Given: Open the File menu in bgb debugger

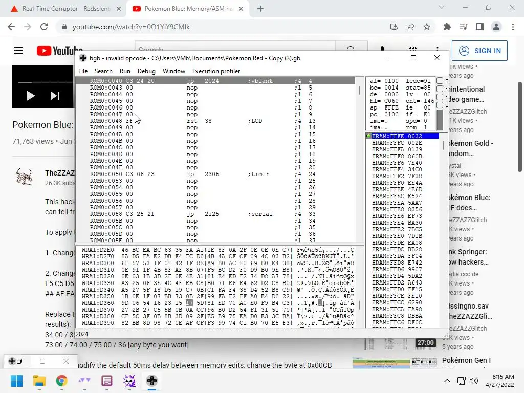Looking at the screenshot, I should click(x=83, y=71).
